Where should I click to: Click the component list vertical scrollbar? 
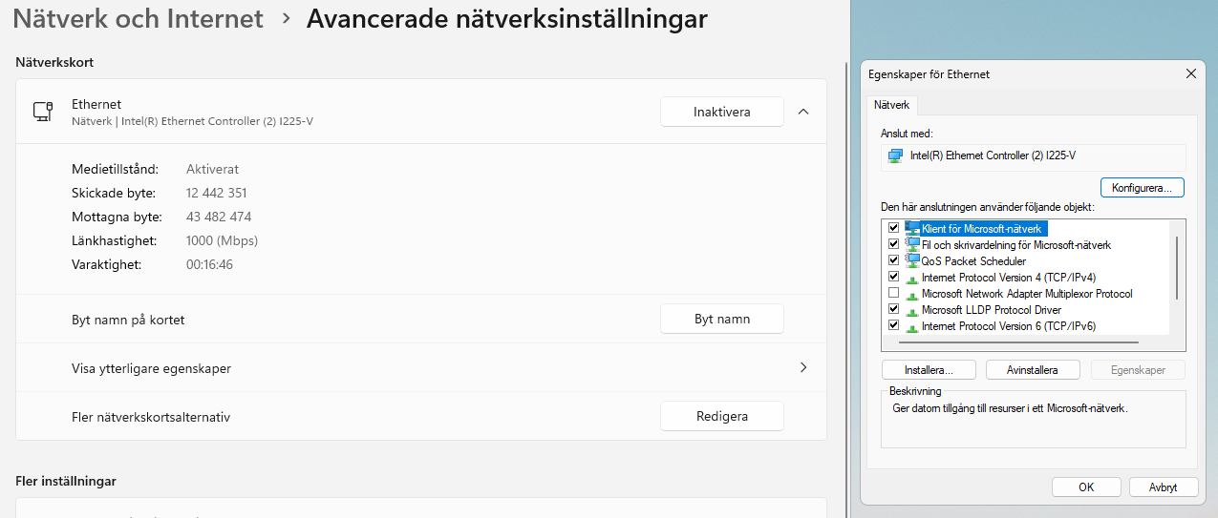[x=1177, y=268]
